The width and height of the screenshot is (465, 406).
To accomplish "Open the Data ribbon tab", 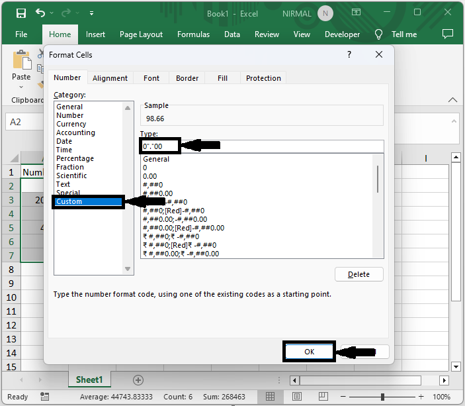I will pyautogui.click(x=232, y=34).
